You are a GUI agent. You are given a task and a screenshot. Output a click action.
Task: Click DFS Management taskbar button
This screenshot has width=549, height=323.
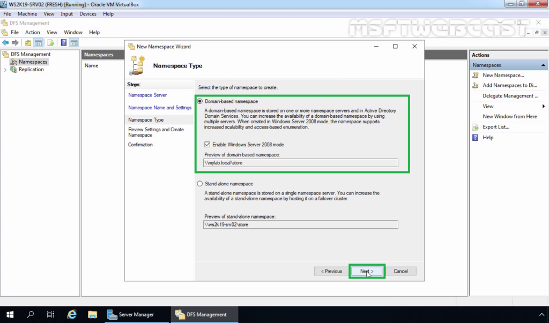click(x=204, y=314)
